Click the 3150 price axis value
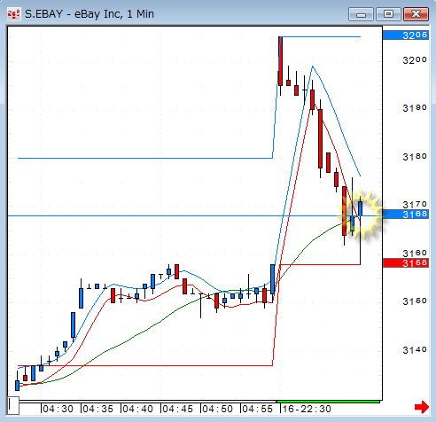This screenshot has height=422, width=436. (x=415, y=301)
